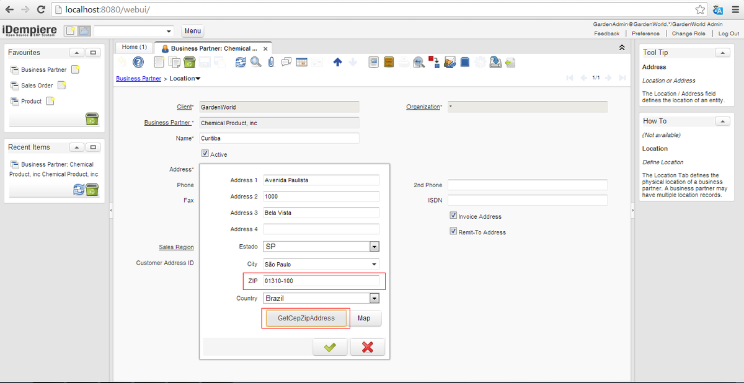Click the Help icon in the toolbar
The image size is (744, 383).
coord(138,62)
